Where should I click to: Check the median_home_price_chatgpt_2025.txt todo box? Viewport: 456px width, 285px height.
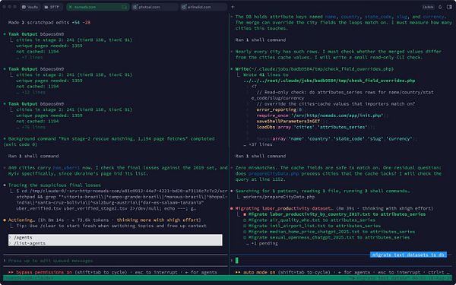tap(245, 232)
